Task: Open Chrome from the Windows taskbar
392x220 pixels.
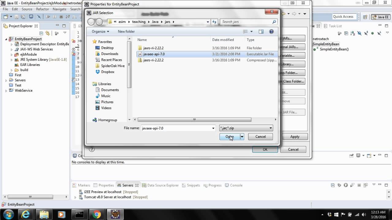Action: click(97, 215)
